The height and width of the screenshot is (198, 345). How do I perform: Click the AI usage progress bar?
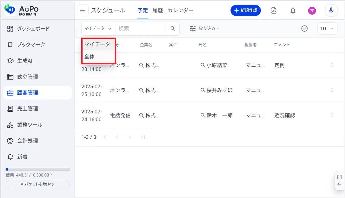38,169
